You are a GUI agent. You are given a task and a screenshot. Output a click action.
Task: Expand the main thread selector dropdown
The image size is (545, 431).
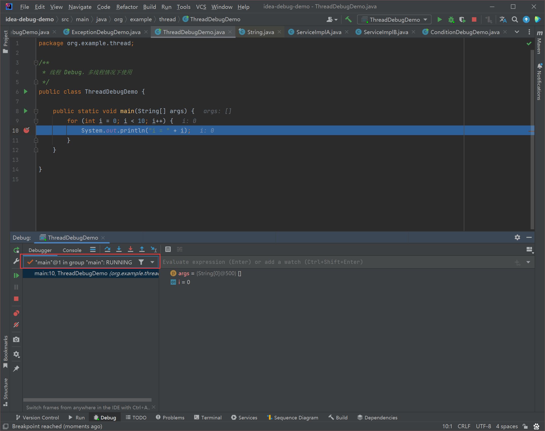click(x=152, y=262)
